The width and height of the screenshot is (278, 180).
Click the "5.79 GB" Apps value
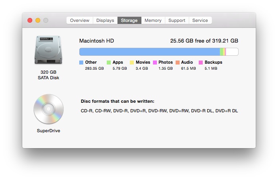tap(119, 68)
